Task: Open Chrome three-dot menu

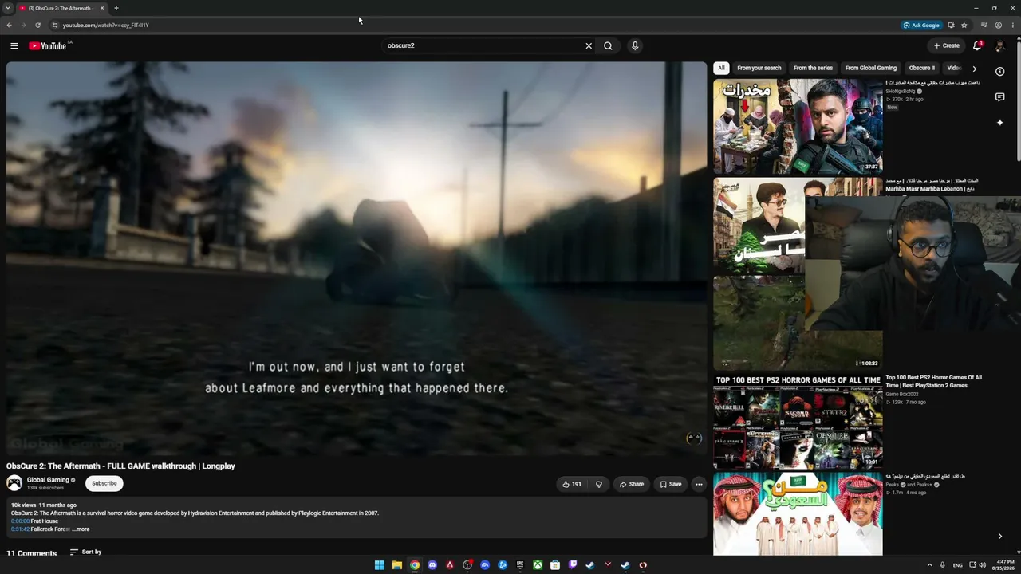Action: 1012,25
